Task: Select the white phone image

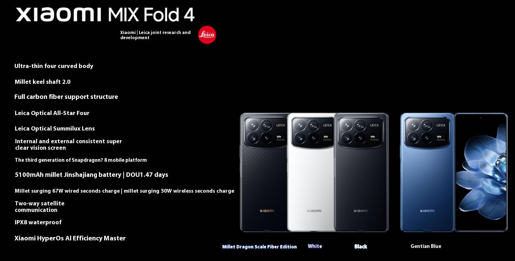Action: click(x=311, y=172)
